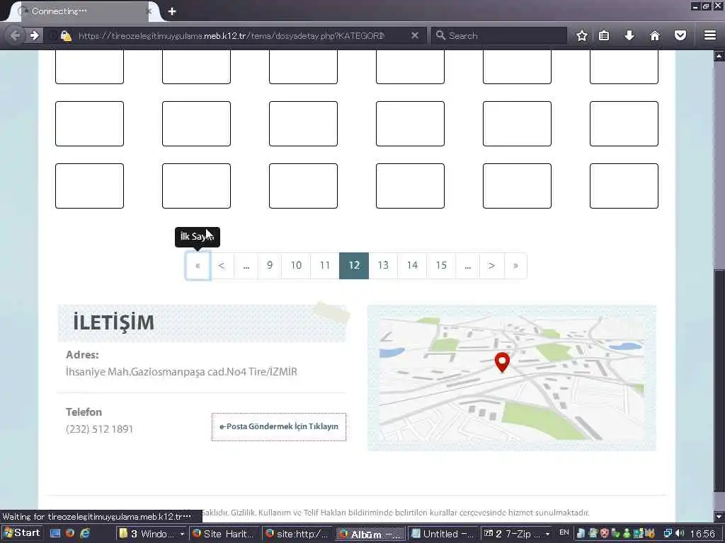725x543 pixels.
Task: Click the scrollbar down arrow
Action: pos(719,517)
